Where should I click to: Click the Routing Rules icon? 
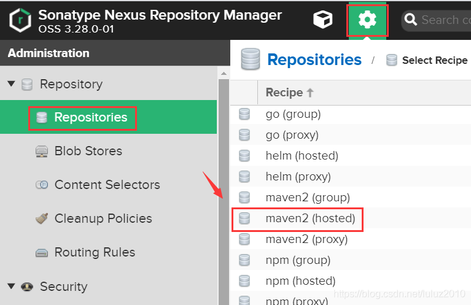(42, 252)
